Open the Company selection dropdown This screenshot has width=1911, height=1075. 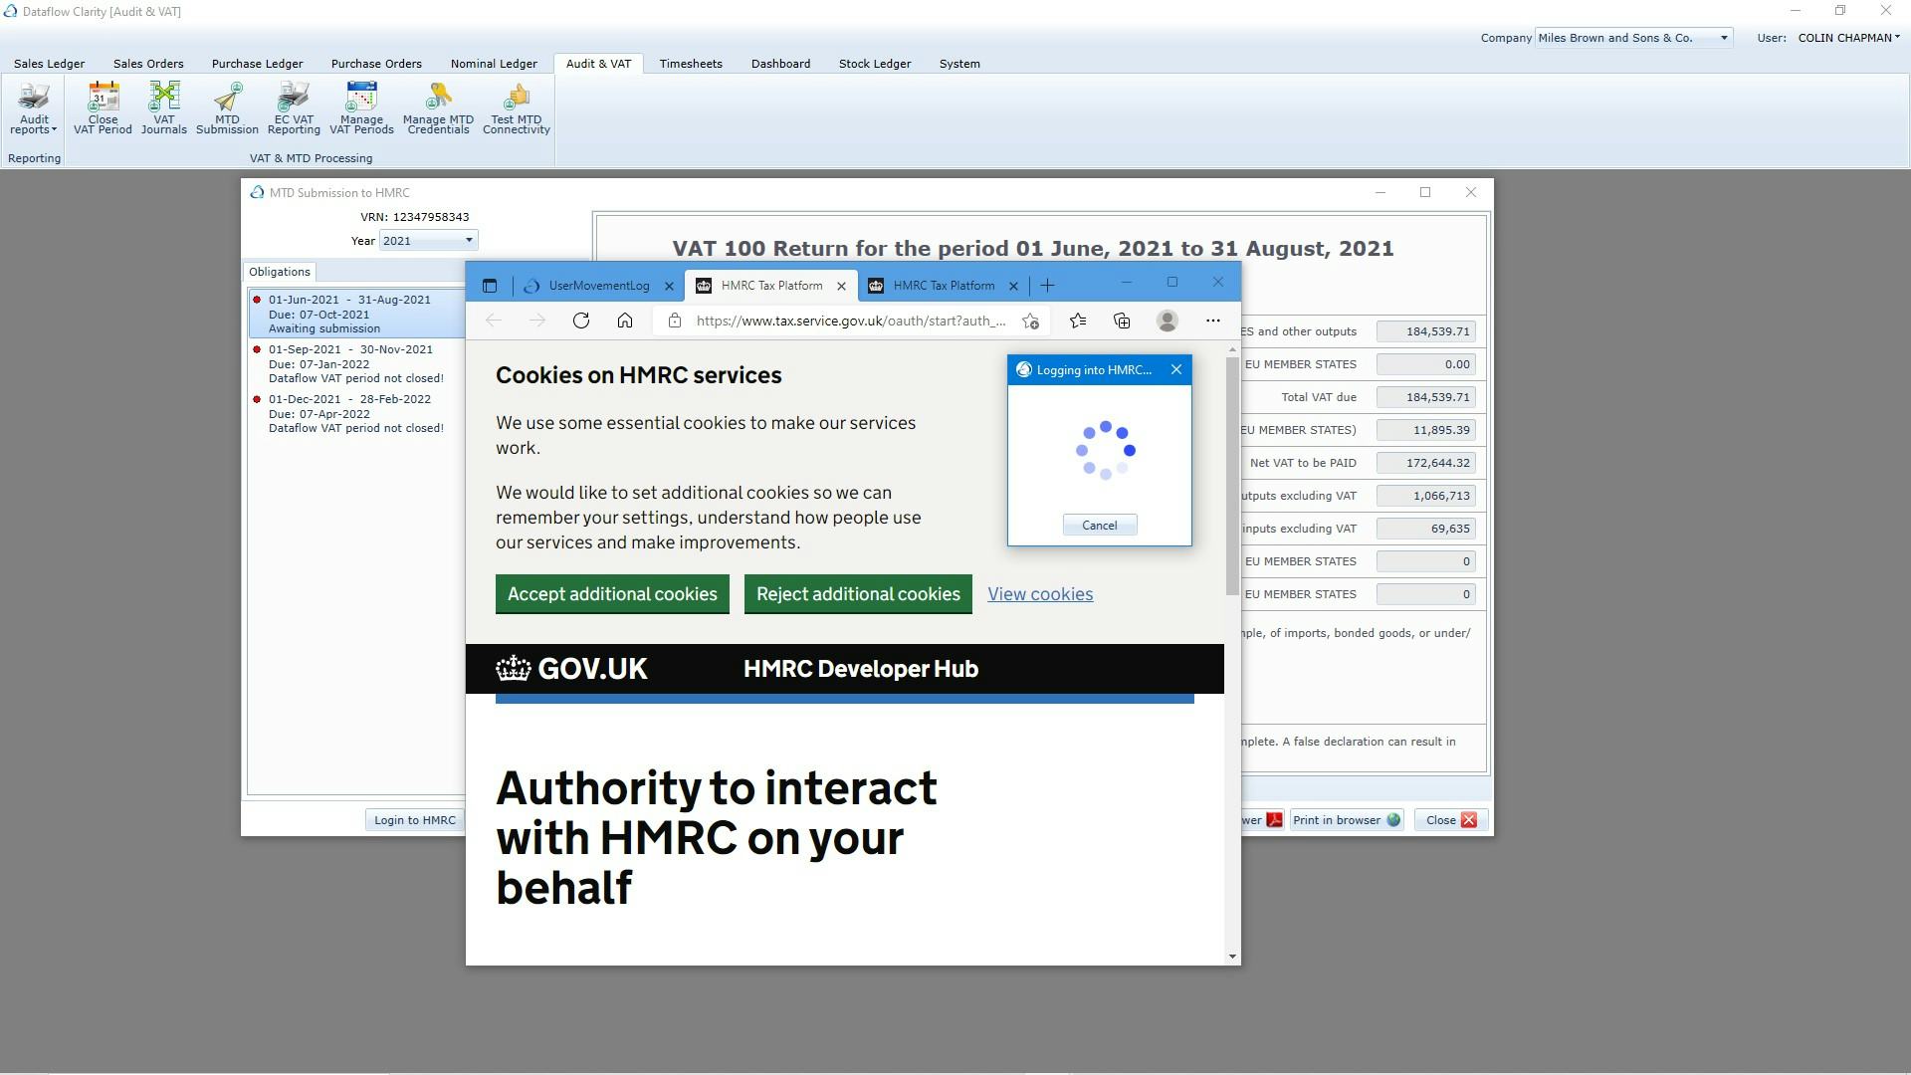pos(1724,38)
